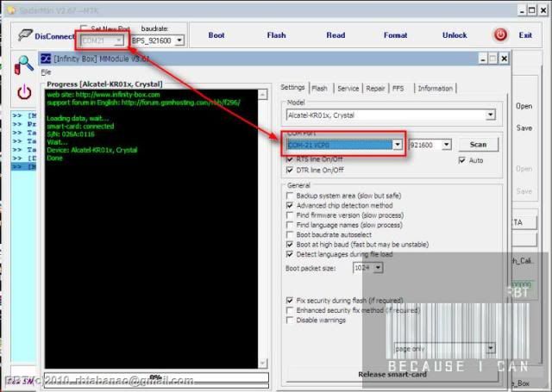Click the Scan button
The image size is (552, 392).
coord(478,145)
